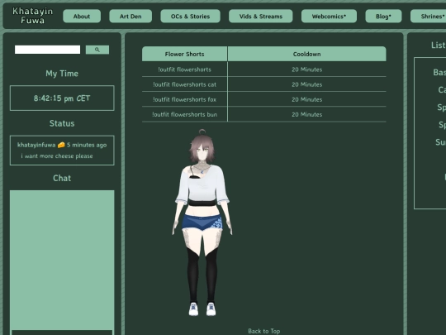Go to OCs & Stories

click(190, 17)
